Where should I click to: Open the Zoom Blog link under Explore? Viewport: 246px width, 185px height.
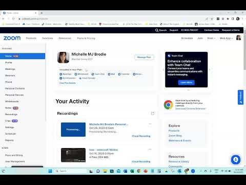[175, 136]
